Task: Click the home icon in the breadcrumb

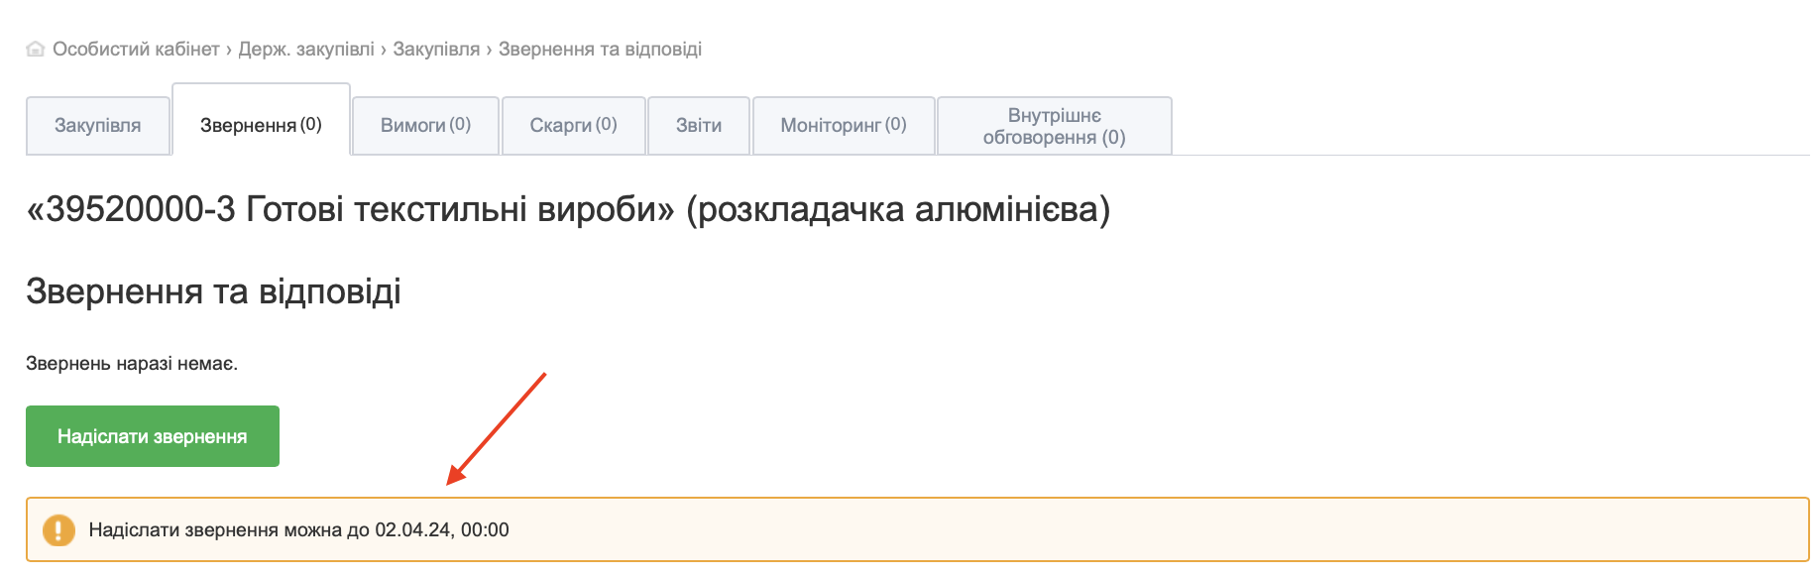Action: (36, 50)
